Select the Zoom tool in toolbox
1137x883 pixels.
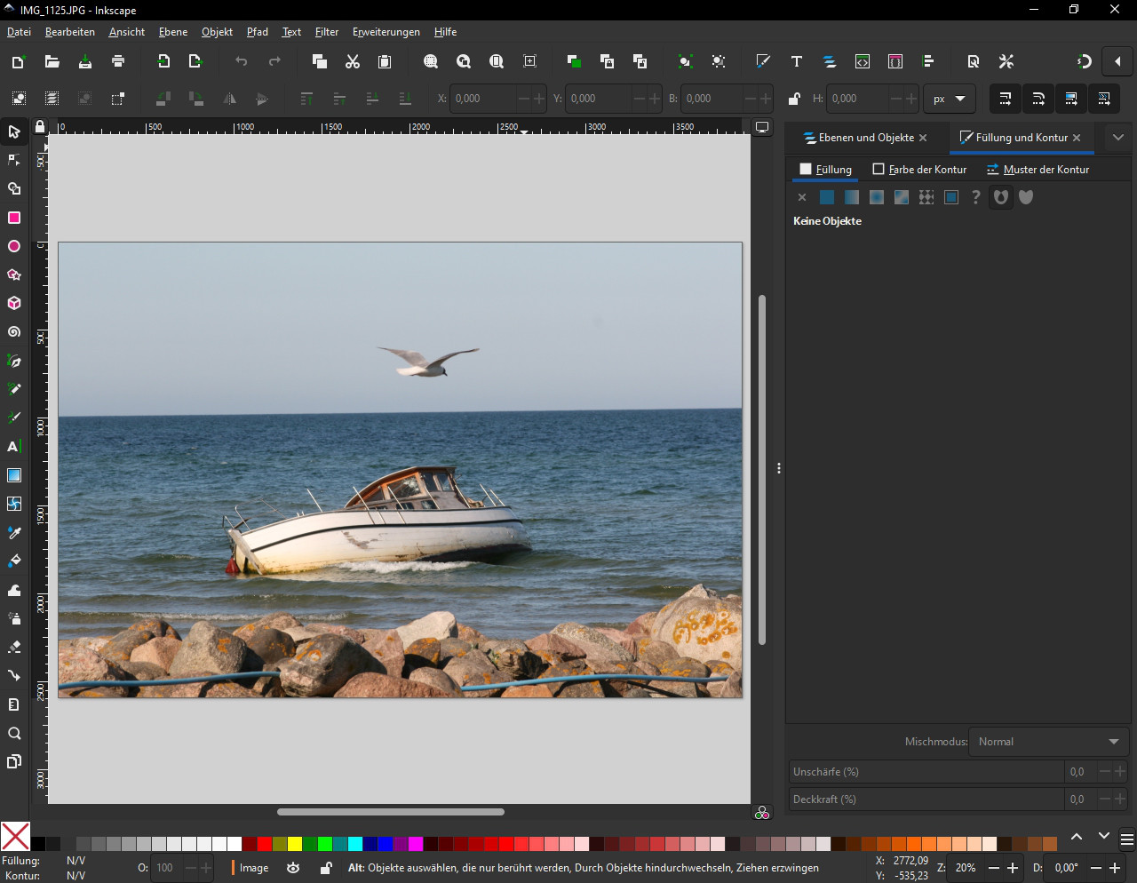coord(14,734)
